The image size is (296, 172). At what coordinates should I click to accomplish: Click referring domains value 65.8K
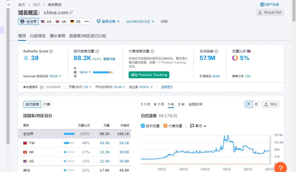point(216,76)
